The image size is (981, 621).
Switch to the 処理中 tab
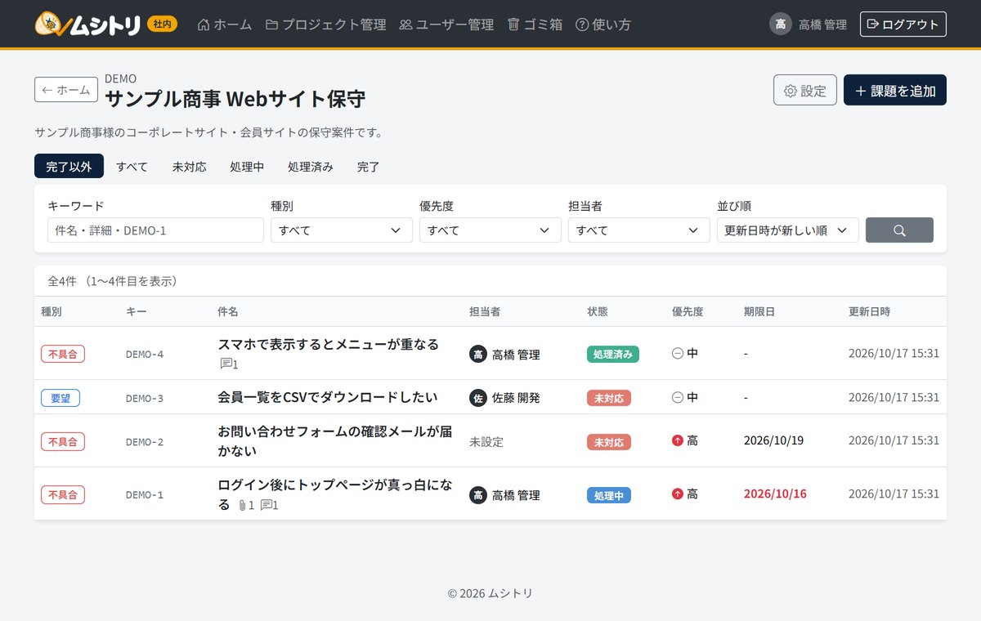coord(247,166)
